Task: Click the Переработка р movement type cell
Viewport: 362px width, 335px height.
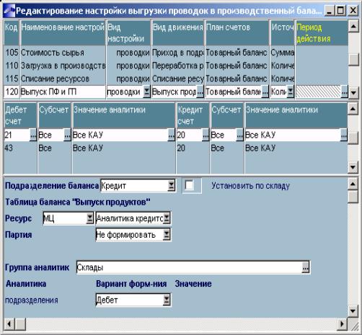Action: coord(178,66)
